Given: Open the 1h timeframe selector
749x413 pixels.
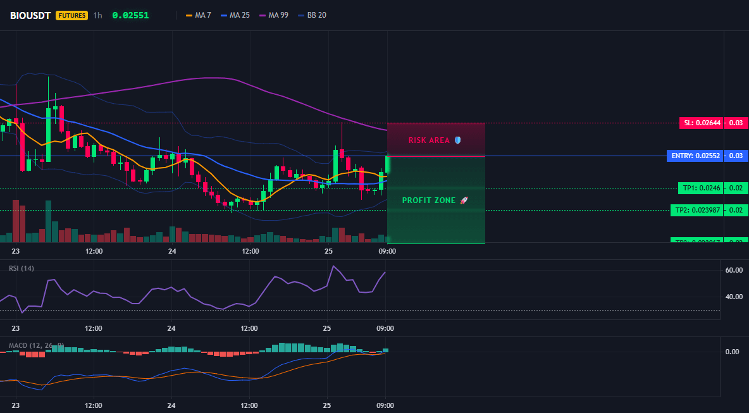Looking at the screenshot, I should click(97, 15).
